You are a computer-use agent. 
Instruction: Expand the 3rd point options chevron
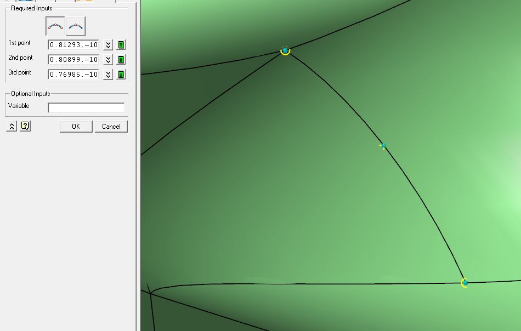108,75
